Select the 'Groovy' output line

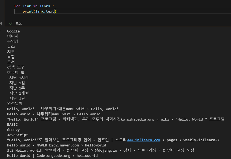pos(13,130)
